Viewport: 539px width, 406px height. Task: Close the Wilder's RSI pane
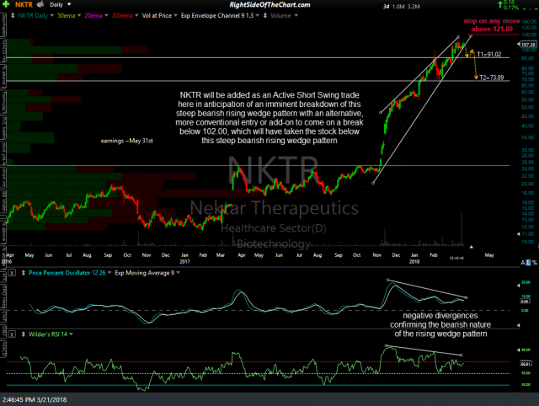pos(12,334)
